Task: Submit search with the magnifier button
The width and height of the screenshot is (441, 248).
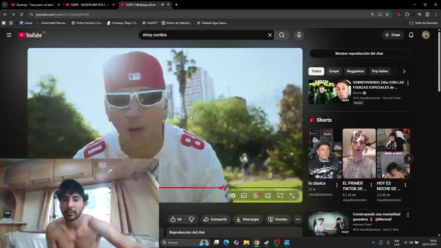Action: pyautogui.click(x=282, y=35)
